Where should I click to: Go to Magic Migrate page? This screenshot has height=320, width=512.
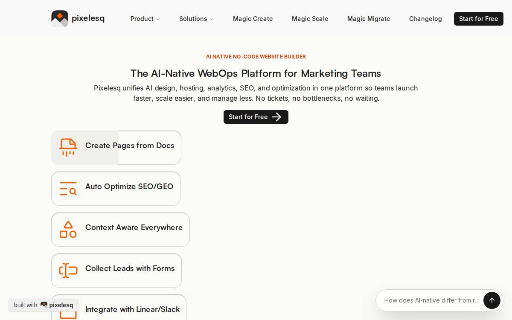click(x=369, y=19)
